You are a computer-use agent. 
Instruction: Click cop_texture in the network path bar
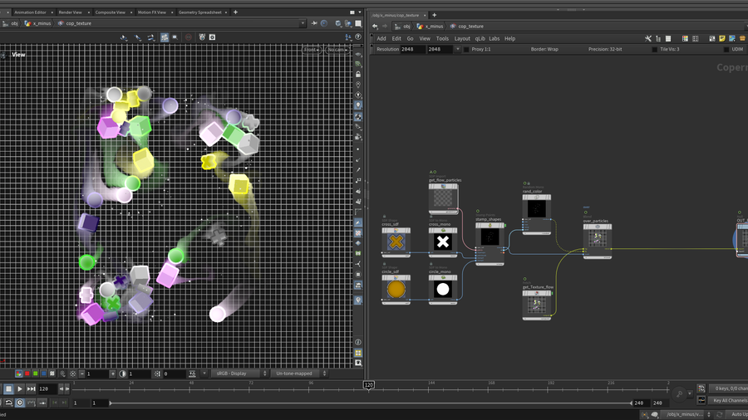470,27
